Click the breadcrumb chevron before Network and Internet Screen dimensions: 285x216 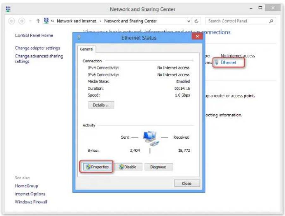pos(53,21)
